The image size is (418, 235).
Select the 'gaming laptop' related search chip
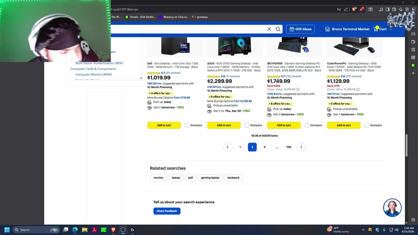(210, 178)
